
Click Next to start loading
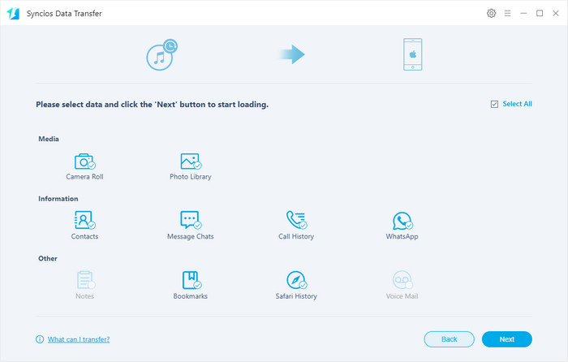507,339
